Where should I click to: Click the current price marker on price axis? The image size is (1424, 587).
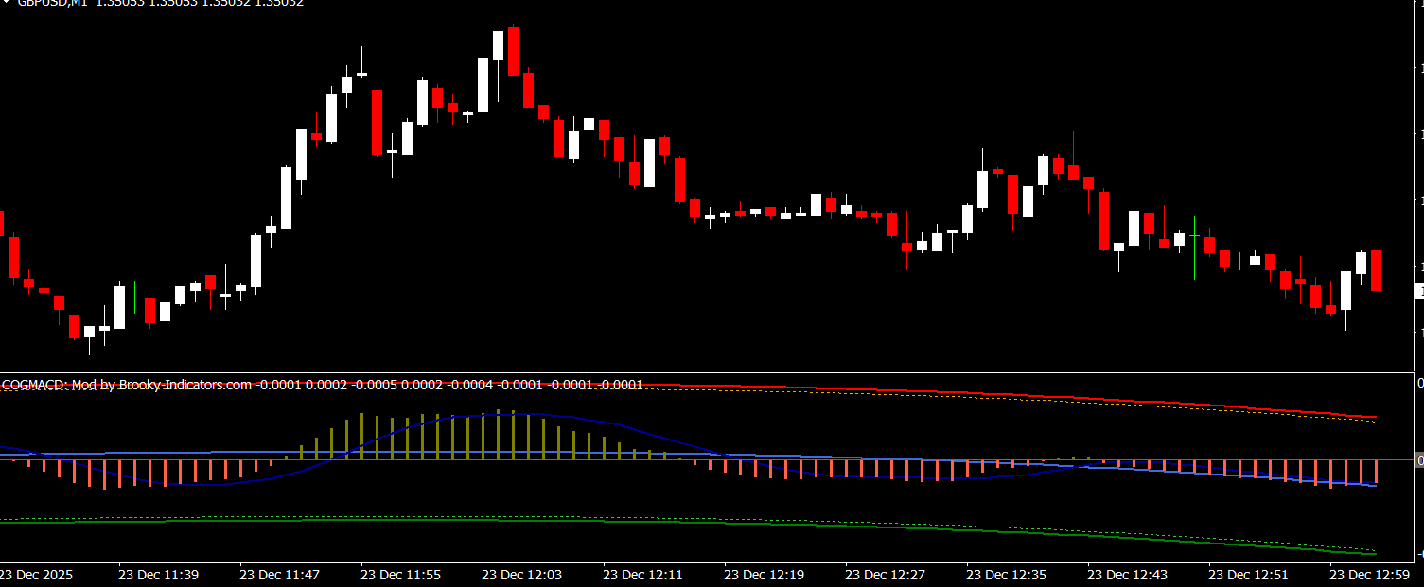(x=1419, y=292)
